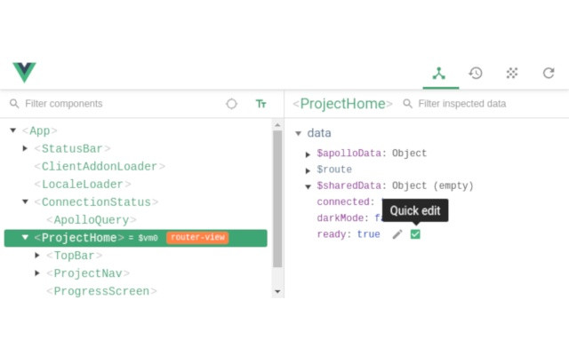
Task: Click the refresh devtools icon
Action: [x=549, y=73]
